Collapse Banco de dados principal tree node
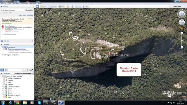Viewport: 187px width, 105px height. pyautogui.click(x=1, y=76)
